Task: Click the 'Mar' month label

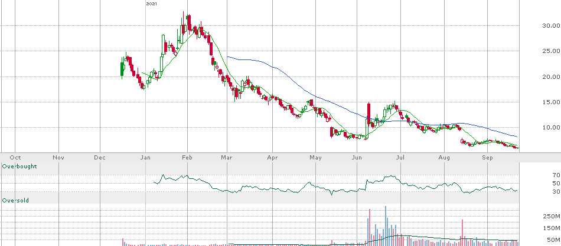Action: (x=227, y=157)
